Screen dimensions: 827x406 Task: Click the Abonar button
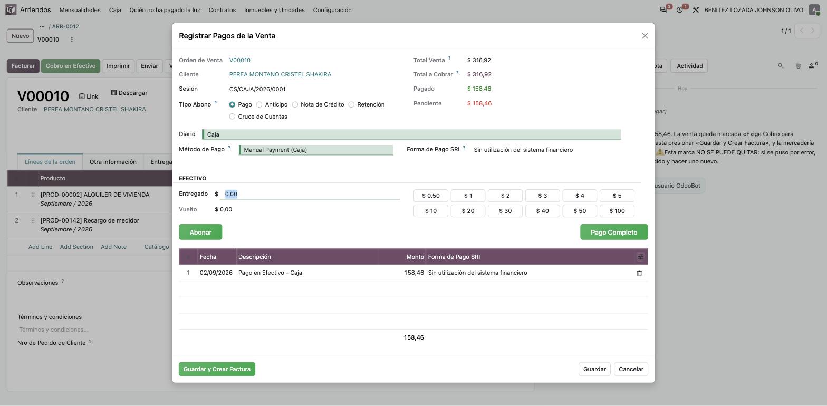tap(200, 232)
